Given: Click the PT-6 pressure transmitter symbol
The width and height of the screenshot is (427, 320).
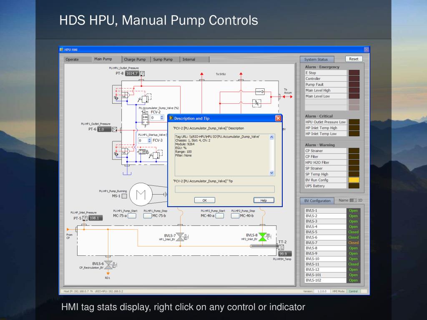Looking at the screenshot, I should coord(115,129).
